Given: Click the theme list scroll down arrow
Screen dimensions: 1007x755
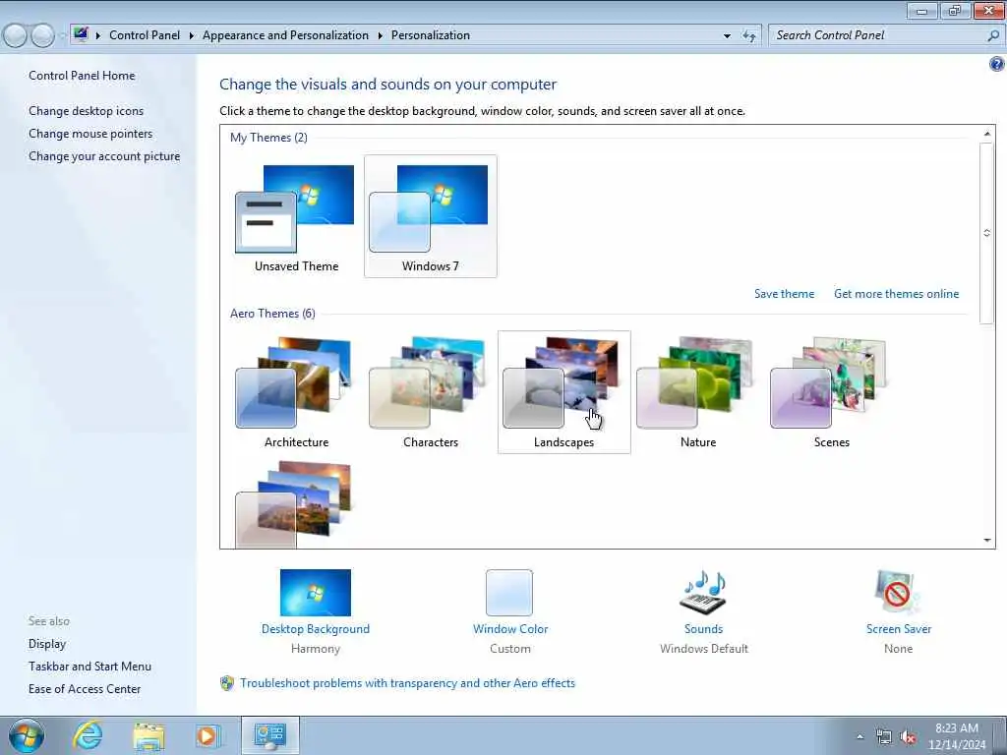Looking at the screenshot, I should pyautogui.click(x=987, y=540).
